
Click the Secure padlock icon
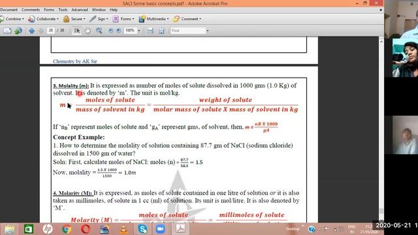[x=66, y=19]
